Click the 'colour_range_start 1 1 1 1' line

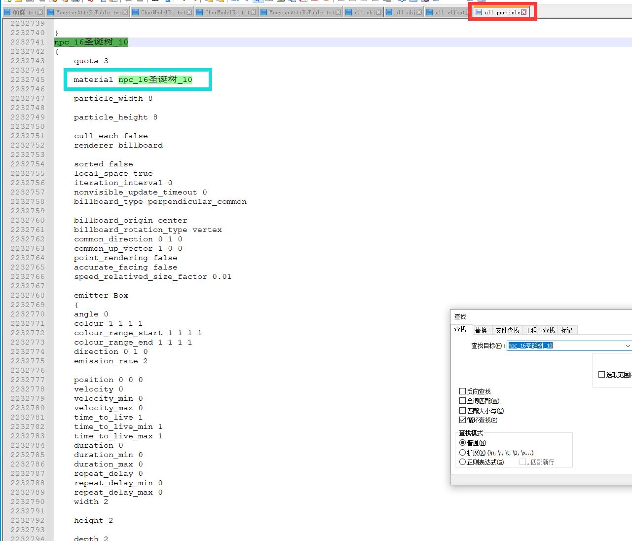(138, 333)
